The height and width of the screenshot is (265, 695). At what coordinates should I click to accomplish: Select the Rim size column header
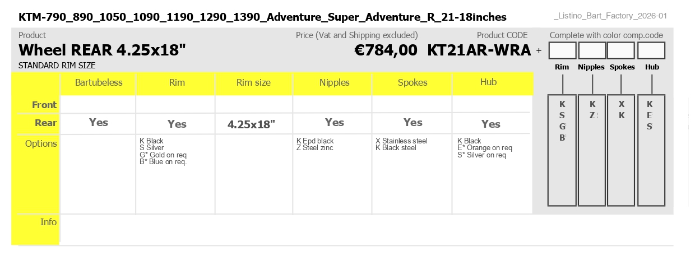[253, 83]
